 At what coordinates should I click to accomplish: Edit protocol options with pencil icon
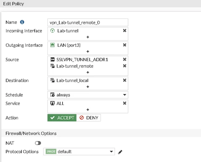(x=120, y=152)
